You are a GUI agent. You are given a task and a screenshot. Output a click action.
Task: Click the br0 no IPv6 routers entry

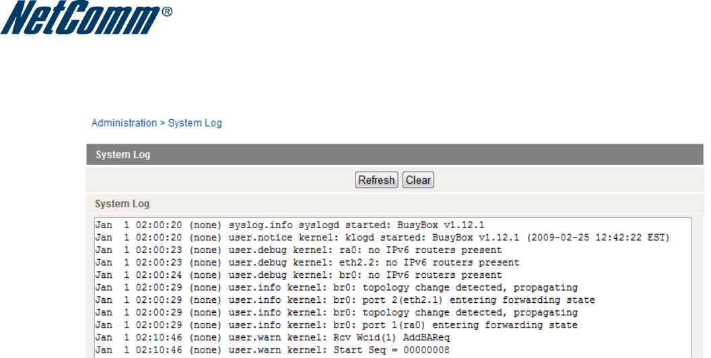pyautogui.click(x=298, y=275)
